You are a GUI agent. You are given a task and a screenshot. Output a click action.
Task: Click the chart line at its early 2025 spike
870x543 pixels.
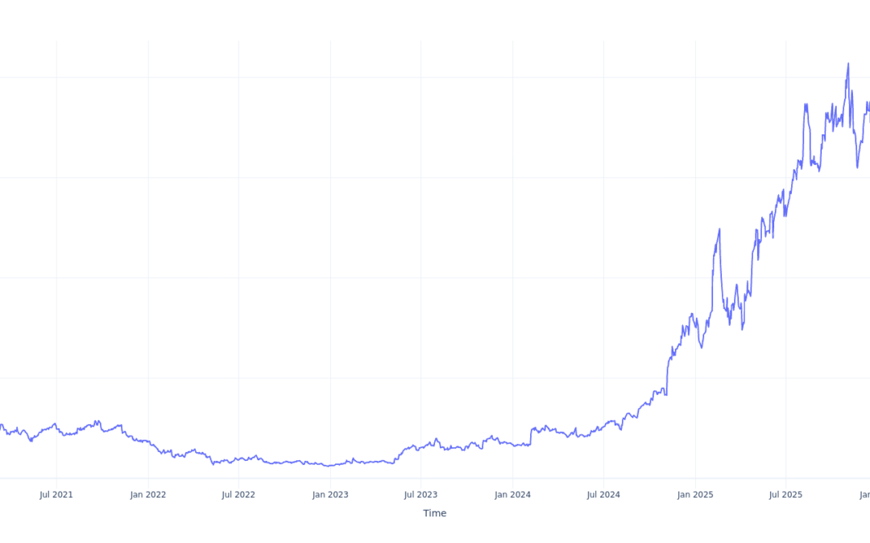(719, 229)
